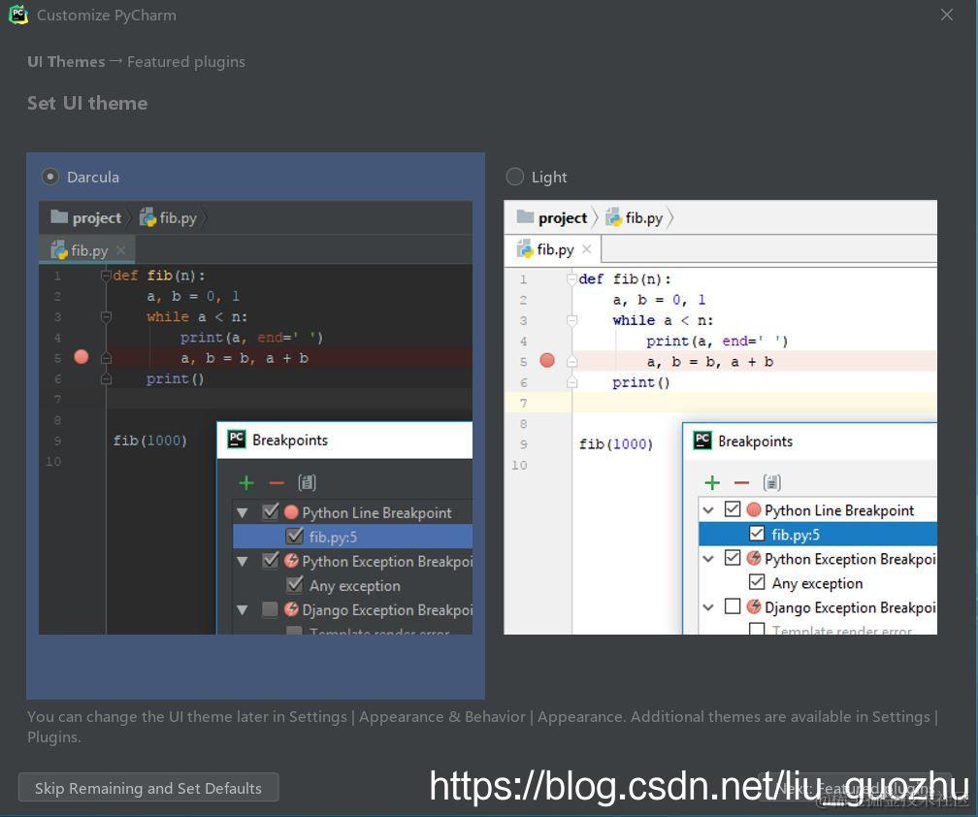
Task: Click the fib.py editor tab in Darcula preview
Action: [x=87, y=250]
